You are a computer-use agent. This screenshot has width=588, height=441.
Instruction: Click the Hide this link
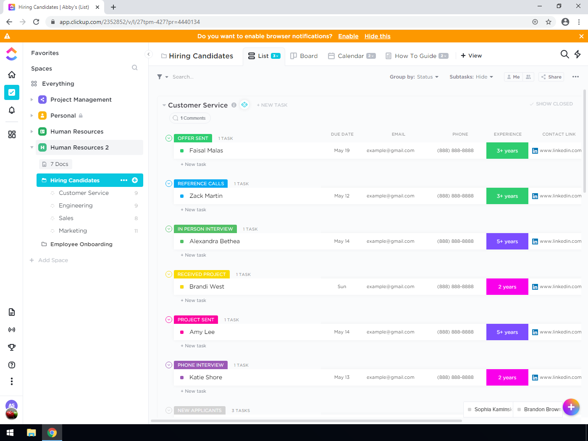pyautogui.click(x=378, y=37)
